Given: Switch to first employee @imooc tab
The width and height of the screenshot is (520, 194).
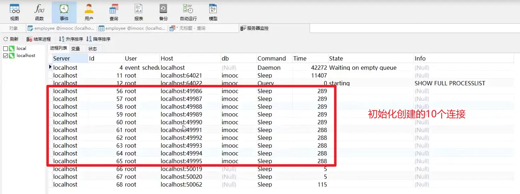Looking at the screenshot, I should pyautogui.click(x=61, y=28).
